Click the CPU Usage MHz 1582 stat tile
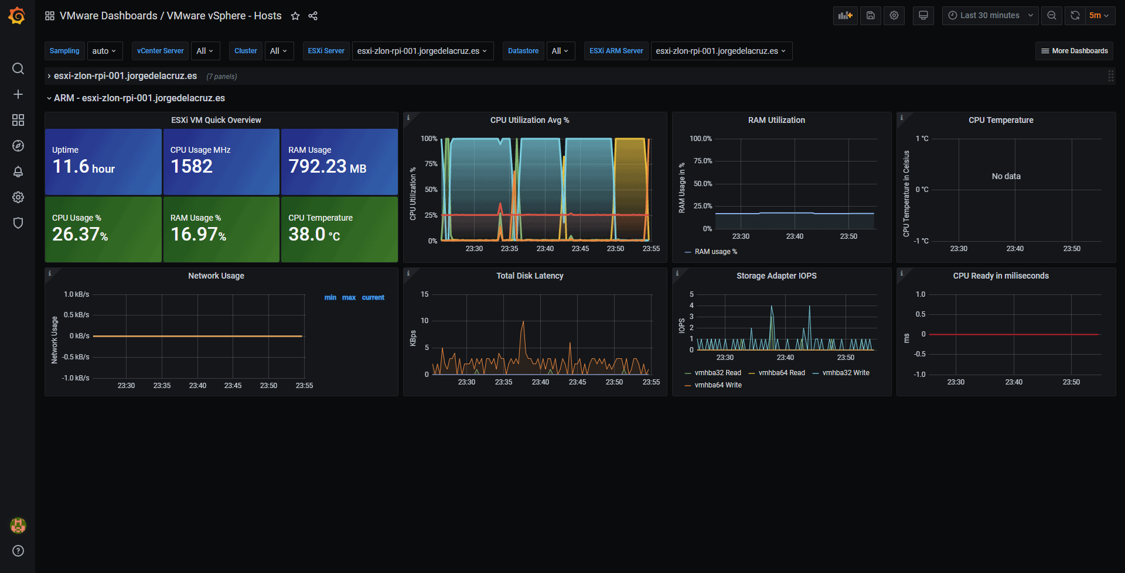The image size is (1125, 573). 221,162
